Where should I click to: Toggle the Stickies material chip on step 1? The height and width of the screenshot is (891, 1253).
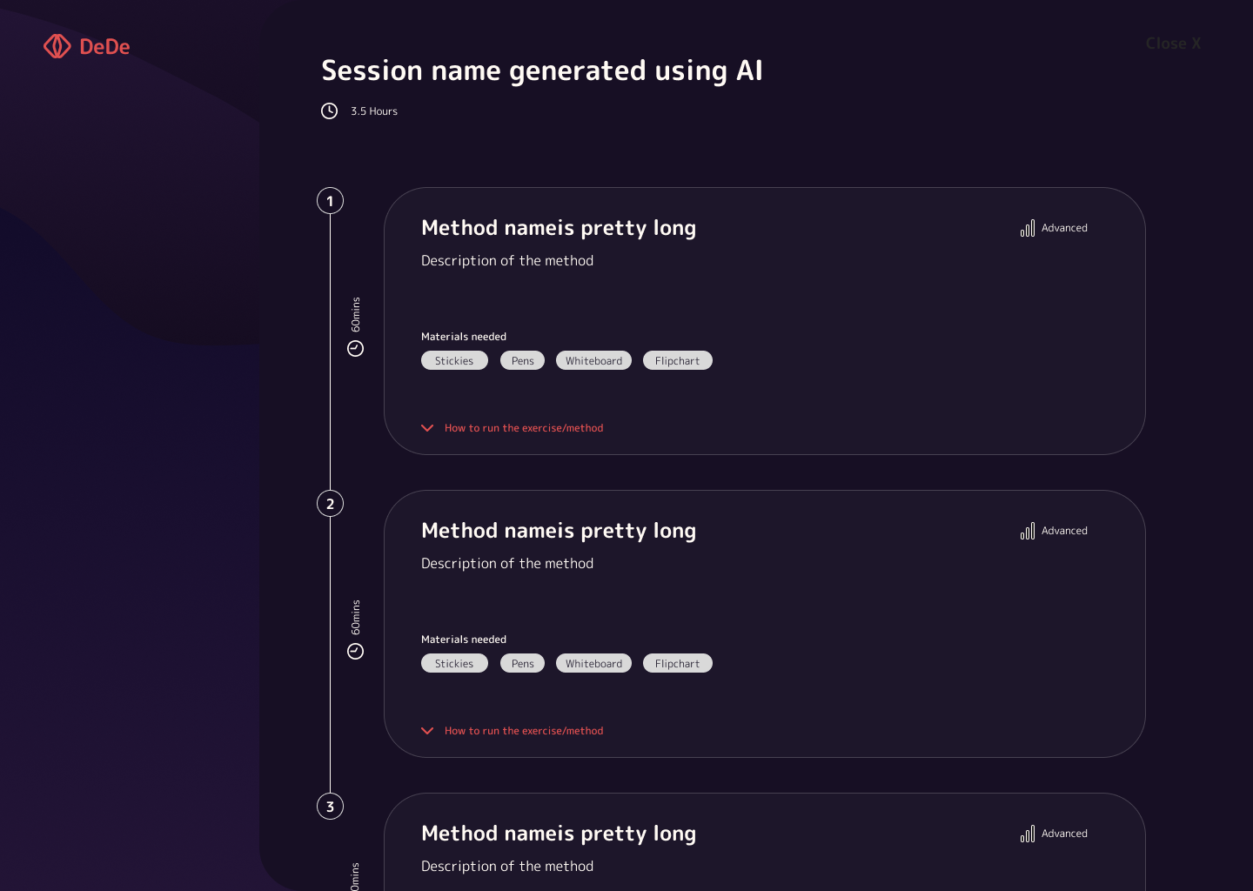454,360
